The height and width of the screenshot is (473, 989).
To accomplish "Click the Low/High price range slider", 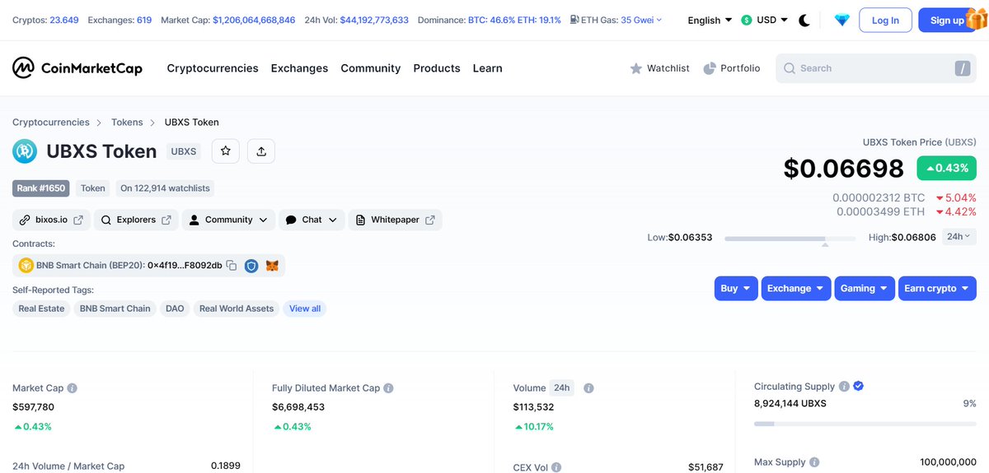I will 790,239.
